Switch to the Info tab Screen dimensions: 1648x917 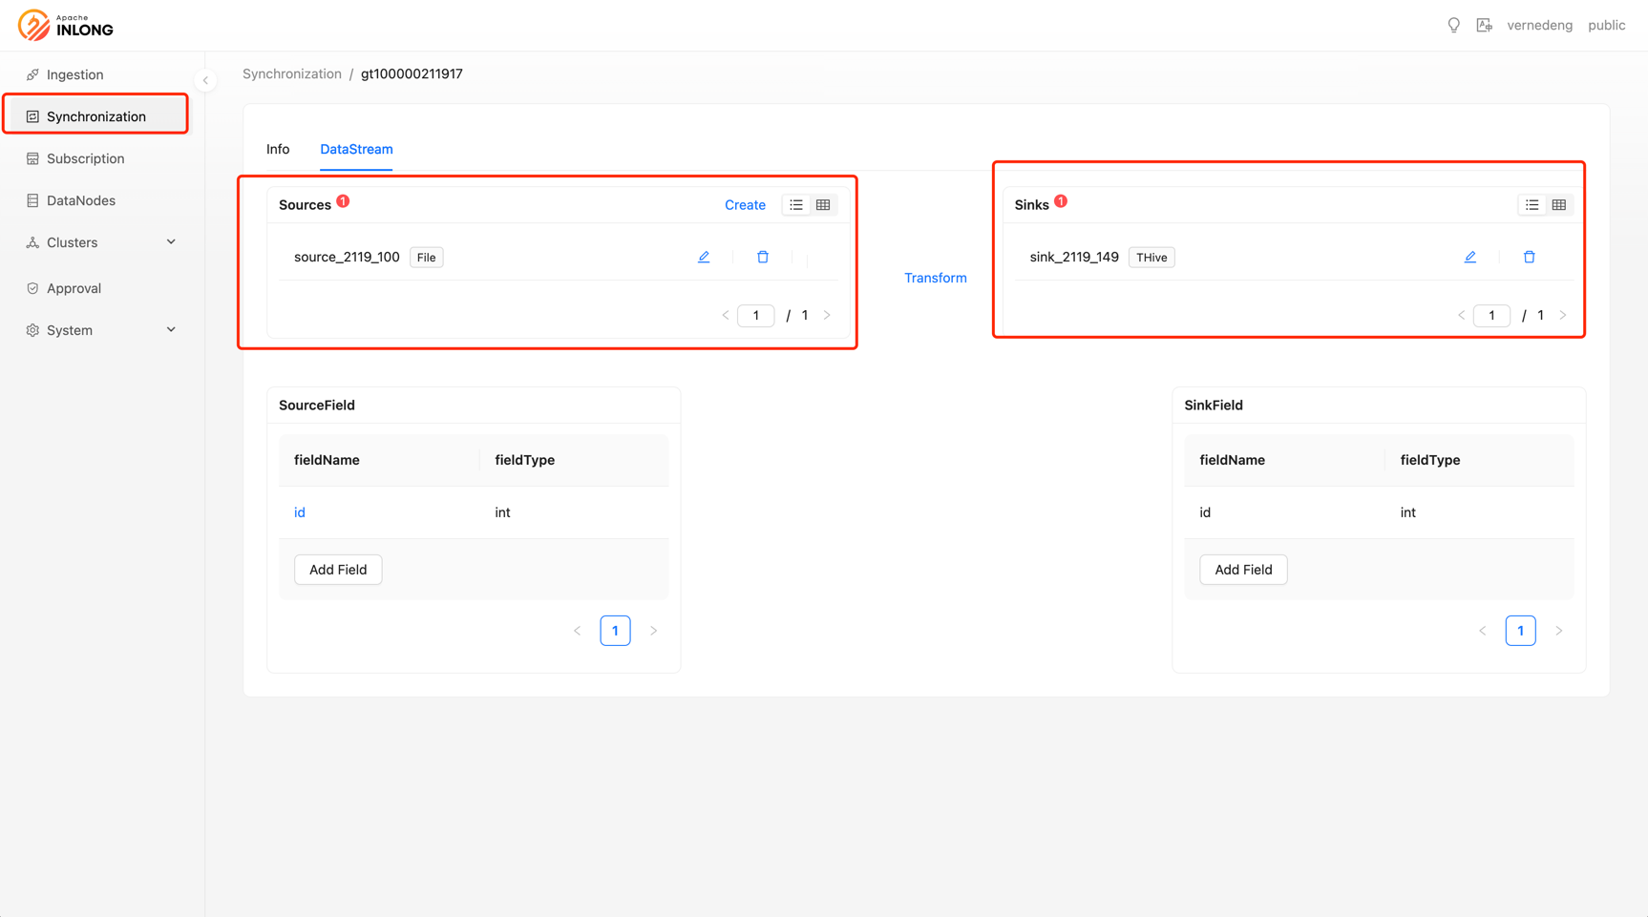278,149
